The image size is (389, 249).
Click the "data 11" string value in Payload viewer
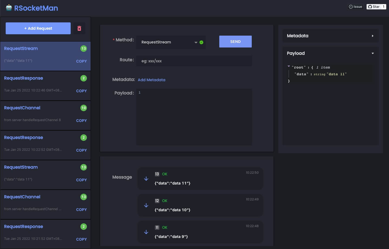point(337,74)
